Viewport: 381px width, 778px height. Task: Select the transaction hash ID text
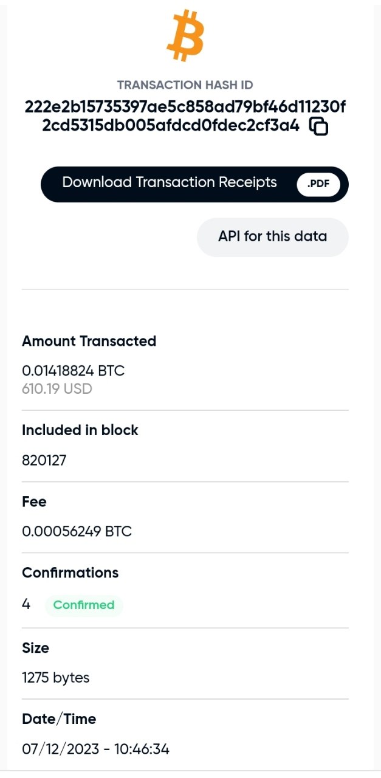185,117
